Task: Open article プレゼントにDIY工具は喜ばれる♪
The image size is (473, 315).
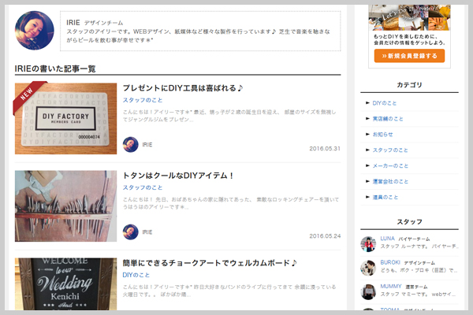Action: coord(183,88)
